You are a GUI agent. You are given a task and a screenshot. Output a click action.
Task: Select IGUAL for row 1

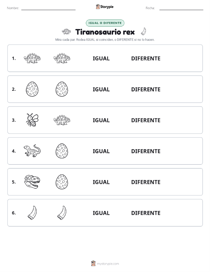[101, 58]
